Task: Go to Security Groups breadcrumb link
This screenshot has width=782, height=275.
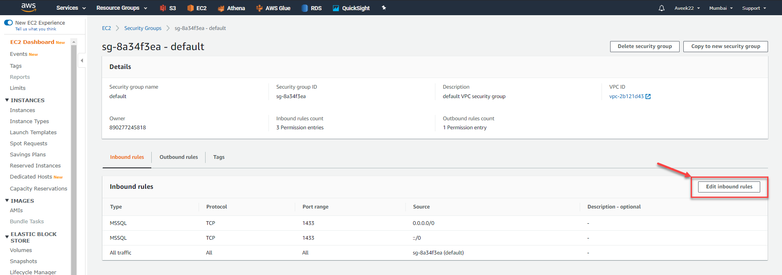Action: pyautogui.click(x=143, y=28)
